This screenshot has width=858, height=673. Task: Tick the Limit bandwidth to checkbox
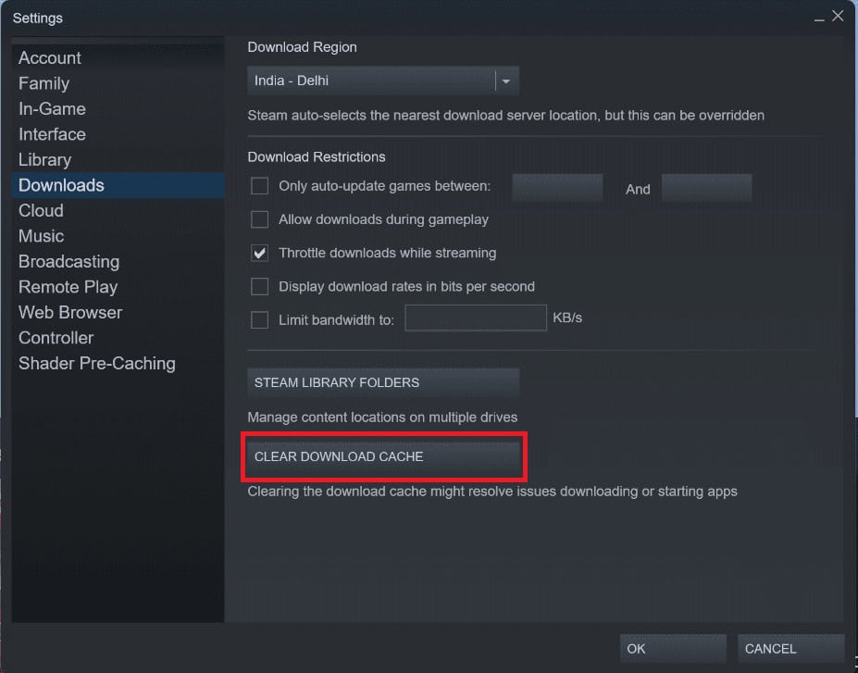(x=259, y=320)
